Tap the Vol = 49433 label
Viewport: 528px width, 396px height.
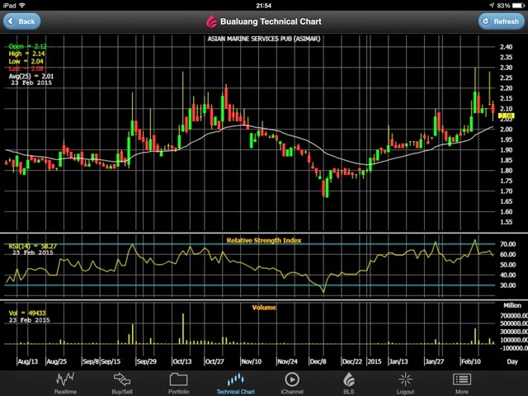(27, 313)
